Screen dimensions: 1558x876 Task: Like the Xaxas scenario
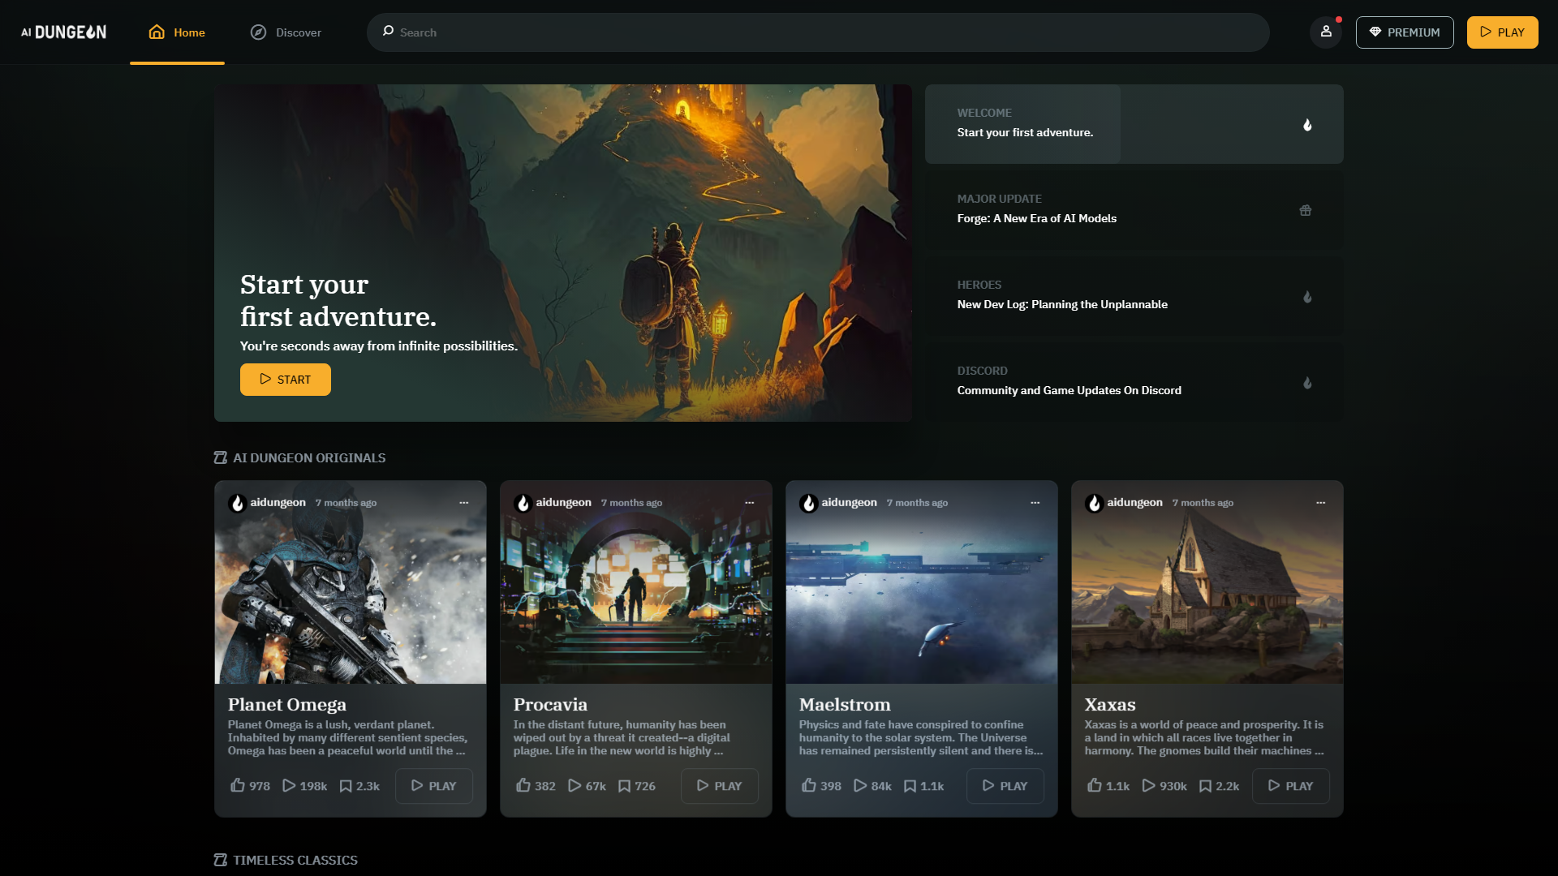tap(1108, 785)
